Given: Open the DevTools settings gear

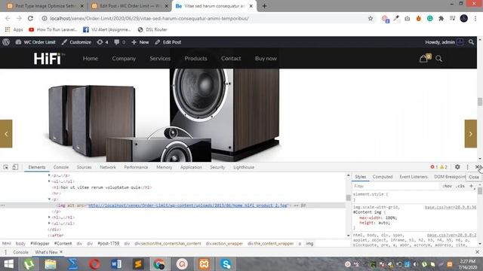Looking at the screenshot, I should 457,167.
